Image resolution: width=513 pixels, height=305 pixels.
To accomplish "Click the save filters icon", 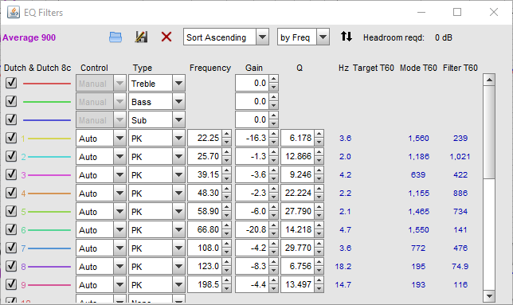I will pyautogui.click(x=141, y=37).
